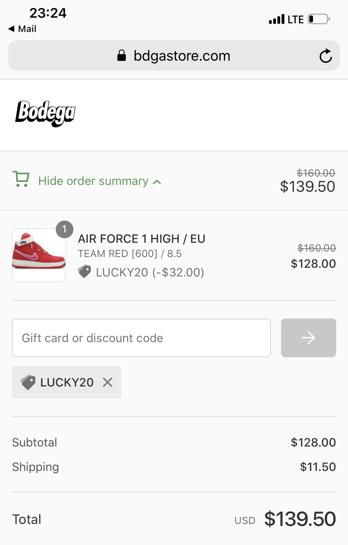Screen dimensions: 348x545
Task: Go back to Mail app
Action: (22, 29)
